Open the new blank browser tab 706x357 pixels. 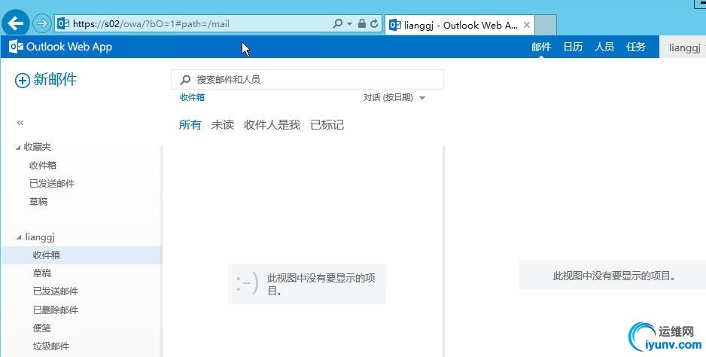click(546, 24)
